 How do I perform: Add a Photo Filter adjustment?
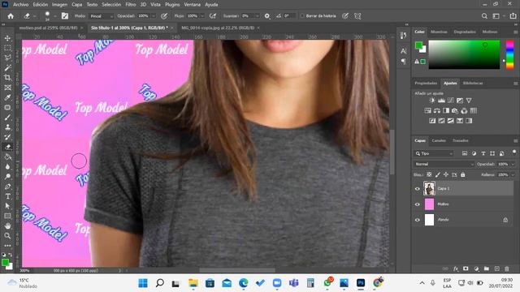[x=455, y=110]
